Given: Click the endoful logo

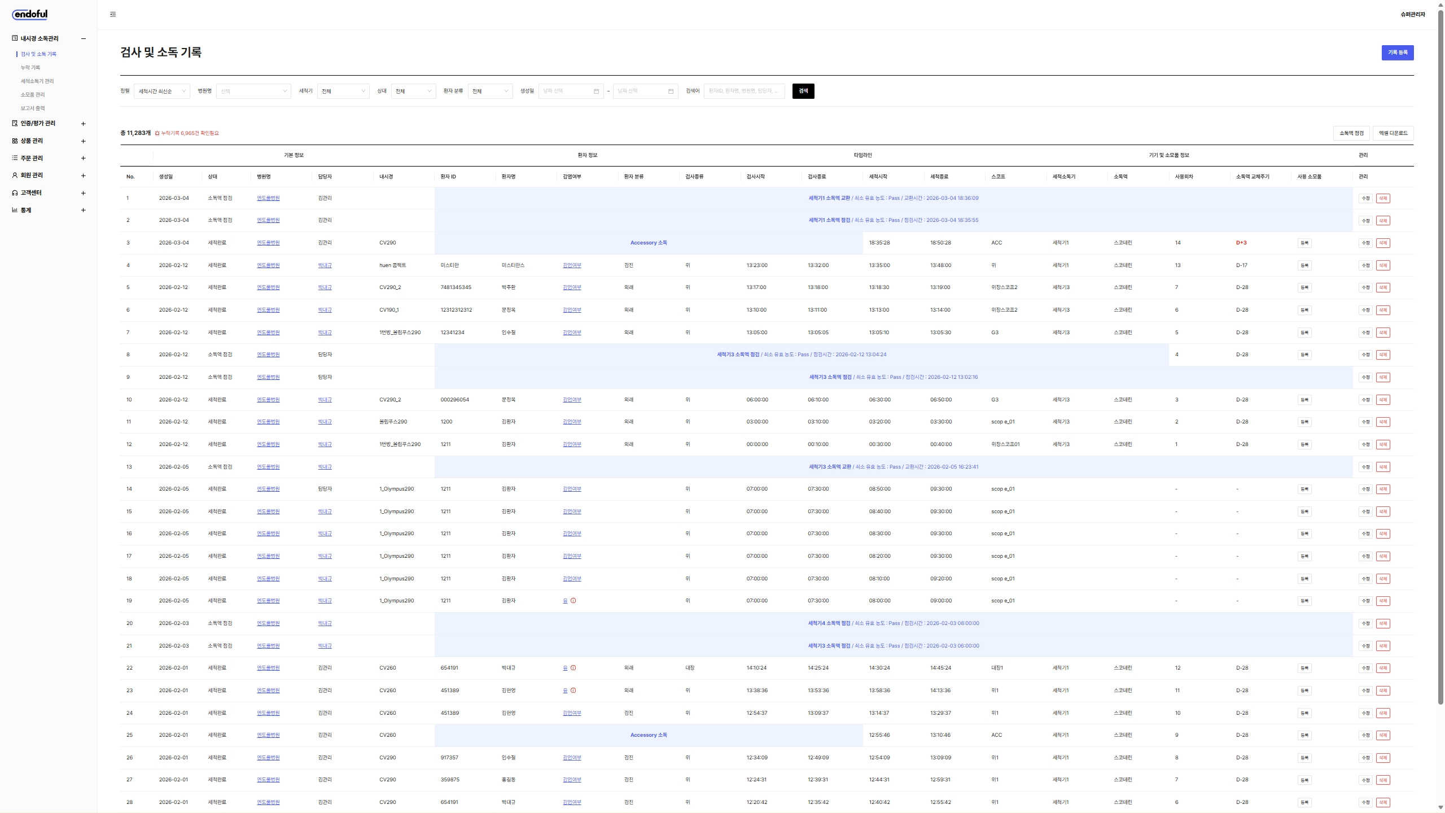Looking at the screenshot, I should (x=30, y=15).
